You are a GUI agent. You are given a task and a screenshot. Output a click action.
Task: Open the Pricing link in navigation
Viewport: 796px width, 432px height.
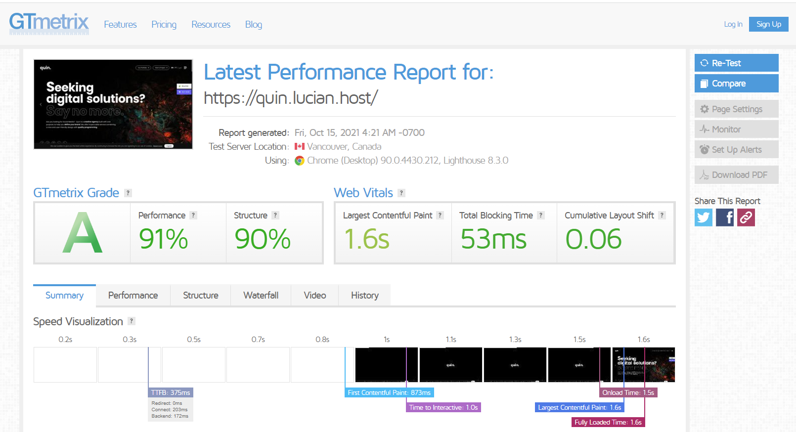[164, 24]
